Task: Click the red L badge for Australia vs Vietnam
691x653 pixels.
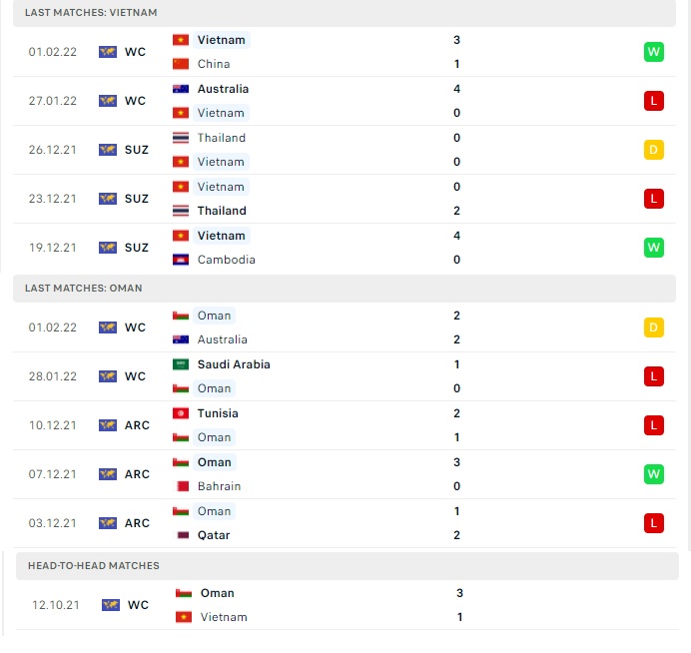Action: click(653, 101)
